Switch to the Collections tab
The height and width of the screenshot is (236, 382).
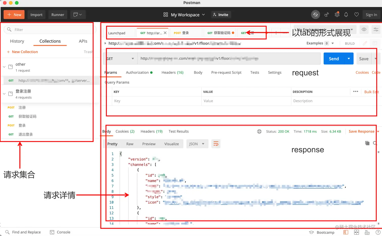[x=50, y=41]
